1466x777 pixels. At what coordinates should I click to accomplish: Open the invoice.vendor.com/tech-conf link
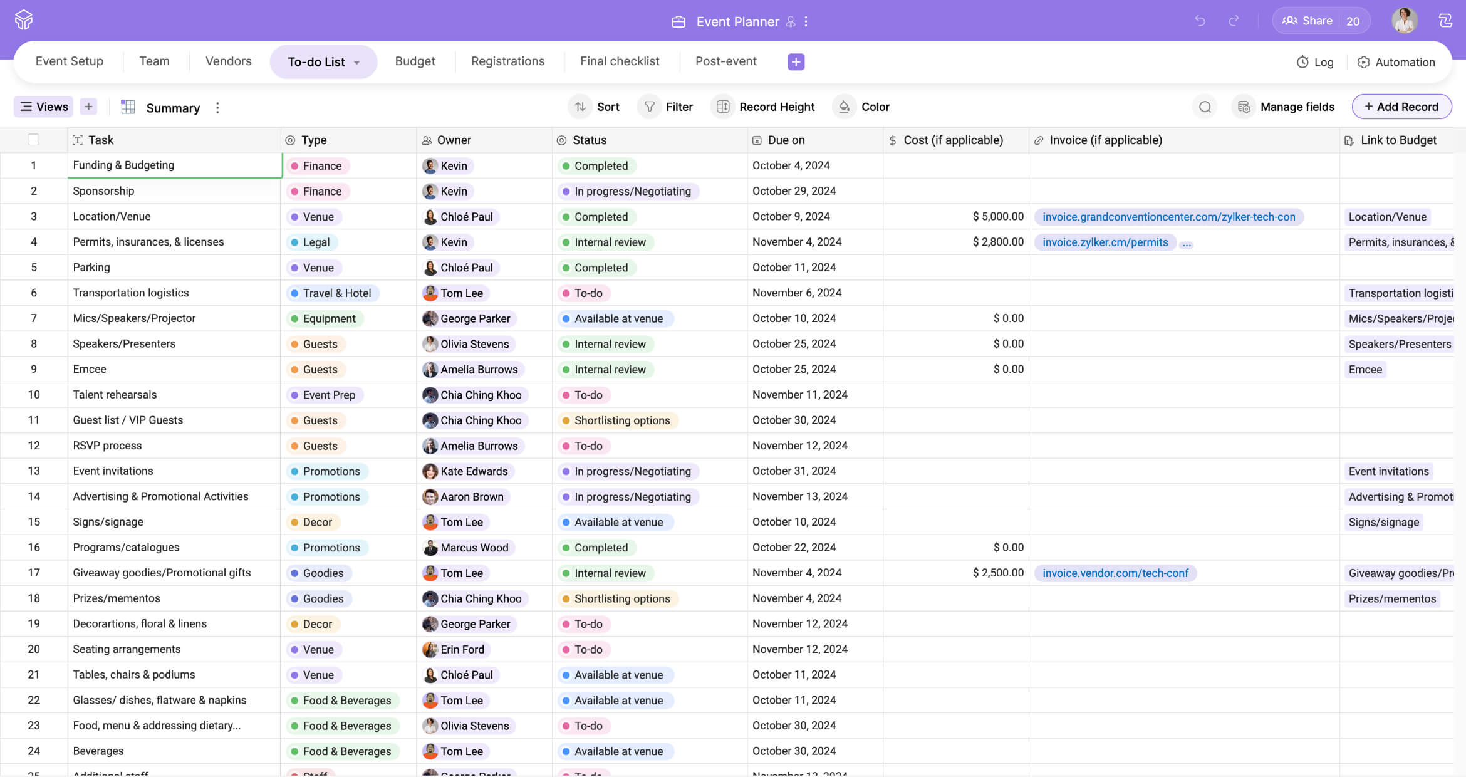pos(1115,573)
